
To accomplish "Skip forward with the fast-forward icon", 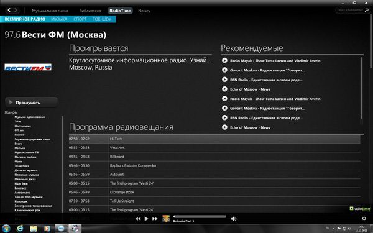I will pyautogui.click(x=155, y=219).
